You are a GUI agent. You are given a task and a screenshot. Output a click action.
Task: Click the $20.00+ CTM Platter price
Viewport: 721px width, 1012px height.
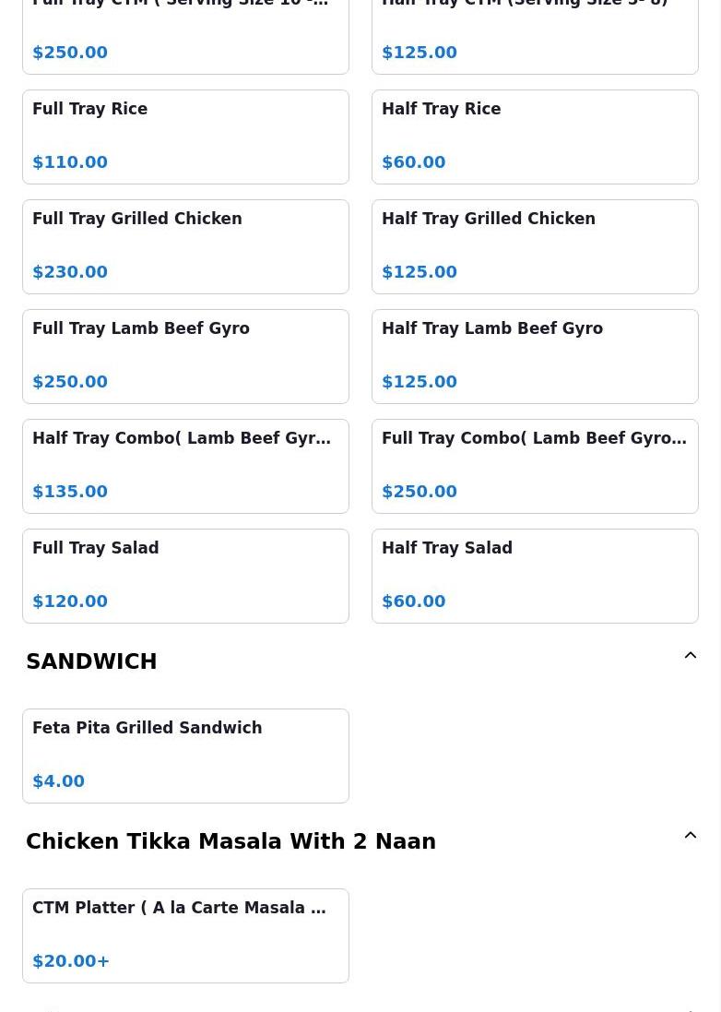(71, 960)
